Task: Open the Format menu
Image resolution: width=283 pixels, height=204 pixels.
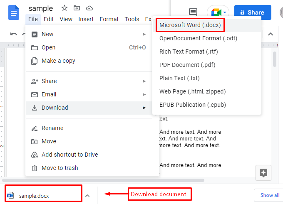Action: pos(109,19)
